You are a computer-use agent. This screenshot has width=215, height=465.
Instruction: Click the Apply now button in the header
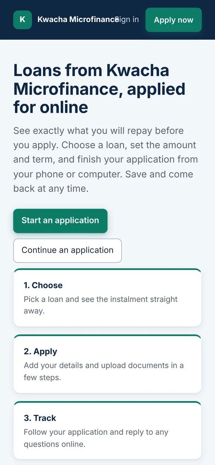click(x=173, y=20)
